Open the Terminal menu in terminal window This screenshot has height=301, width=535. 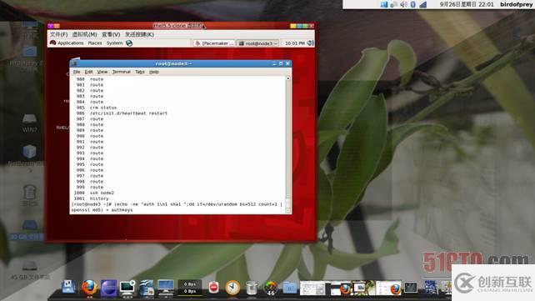point(122,72)
